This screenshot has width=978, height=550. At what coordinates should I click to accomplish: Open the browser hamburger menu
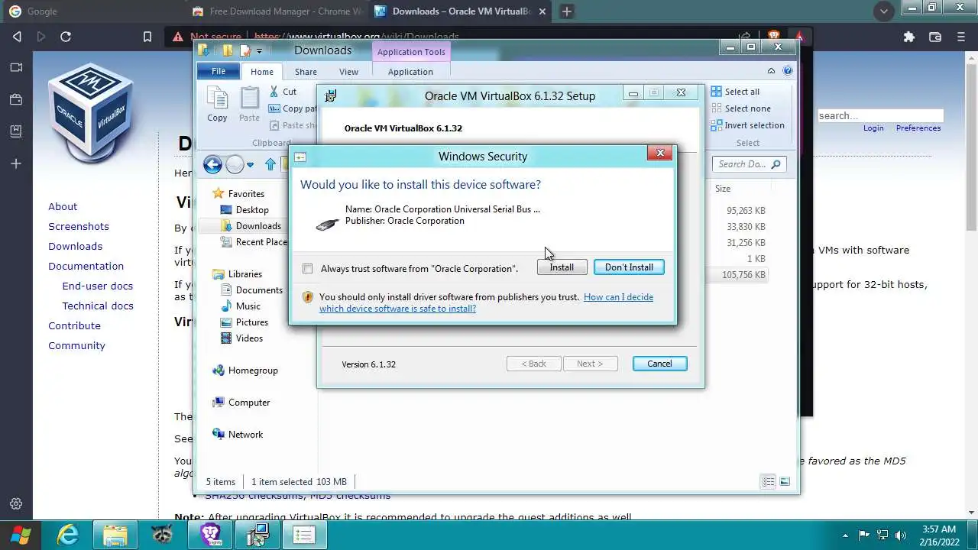point(960,37)
